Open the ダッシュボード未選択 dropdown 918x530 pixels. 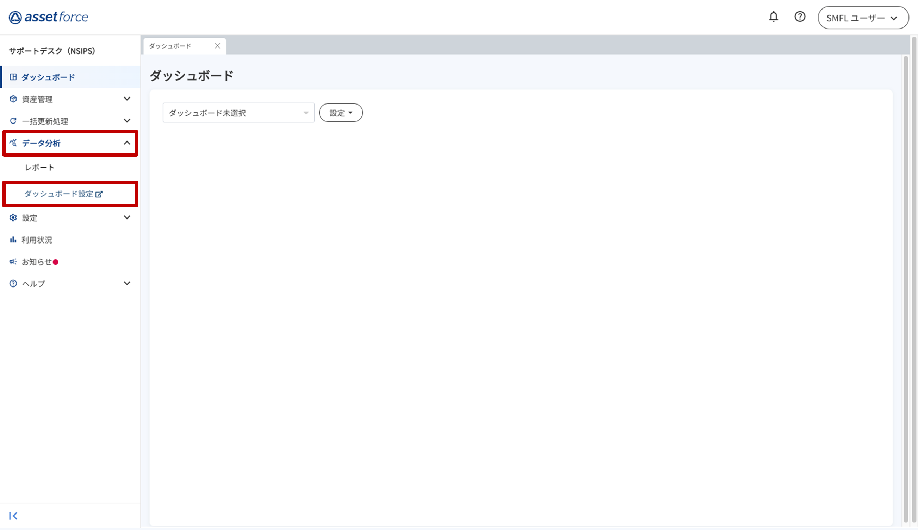point(238,113)
